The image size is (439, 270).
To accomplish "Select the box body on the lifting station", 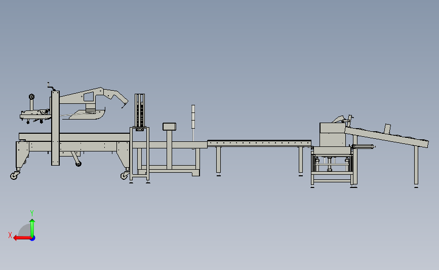I will click(333, 134).
